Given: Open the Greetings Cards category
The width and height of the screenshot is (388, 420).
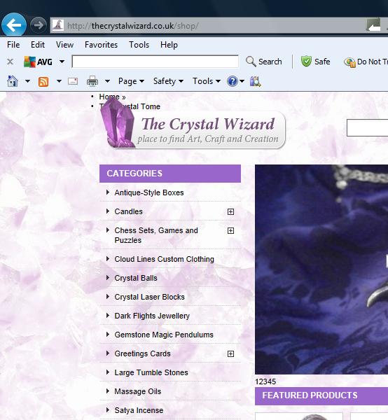Looking at the screenshot, I should coord(142,353).
